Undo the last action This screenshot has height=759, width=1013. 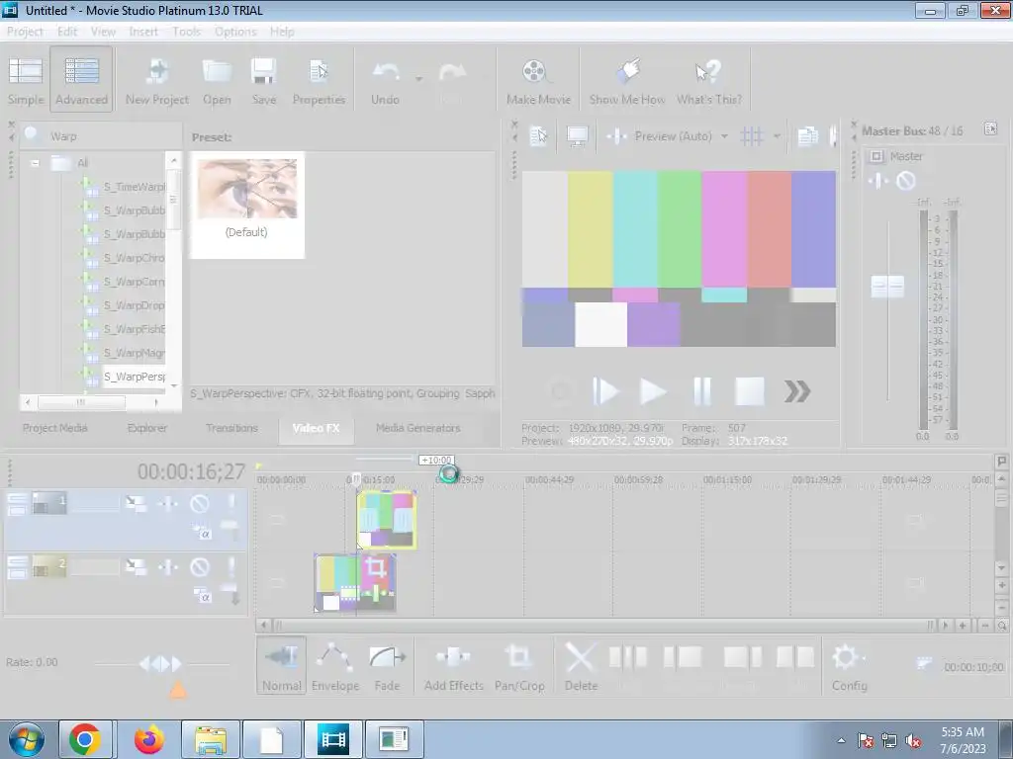coord(385,81)
